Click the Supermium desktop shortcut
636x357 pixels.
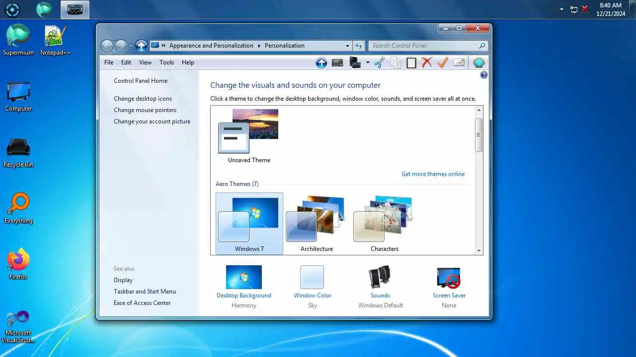[18, 40]
